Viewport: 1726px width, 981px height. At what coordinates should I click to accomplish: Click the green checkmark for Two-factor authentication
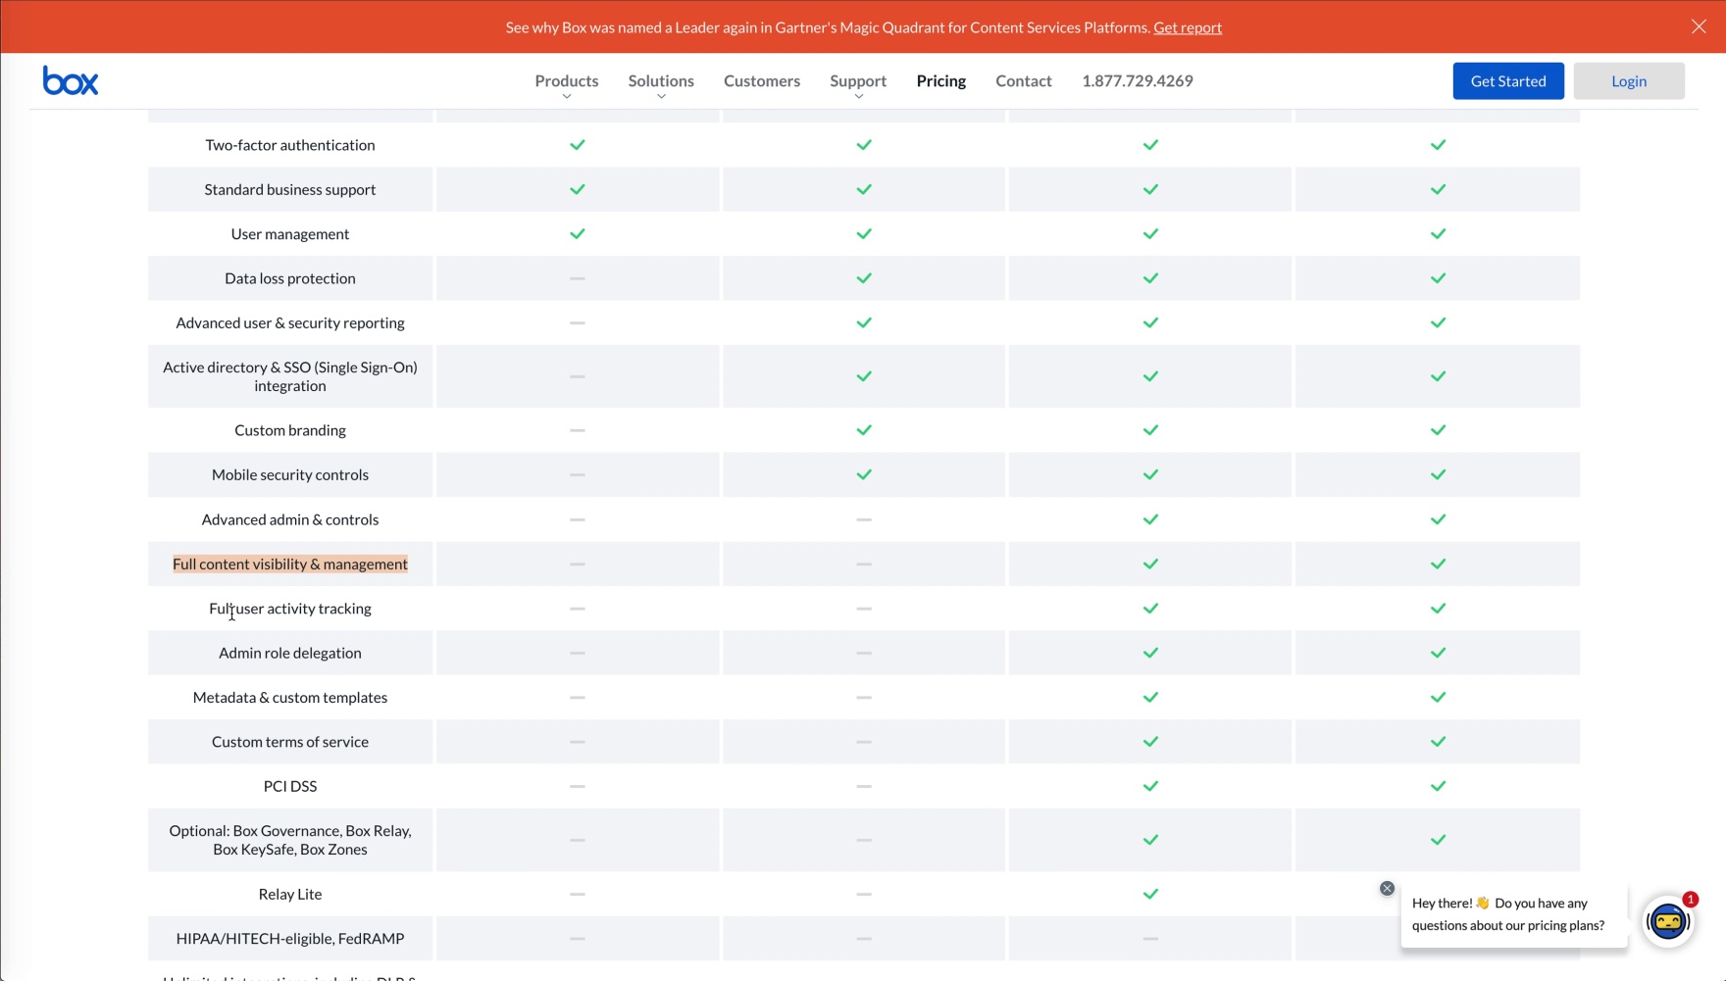[578, 144]
